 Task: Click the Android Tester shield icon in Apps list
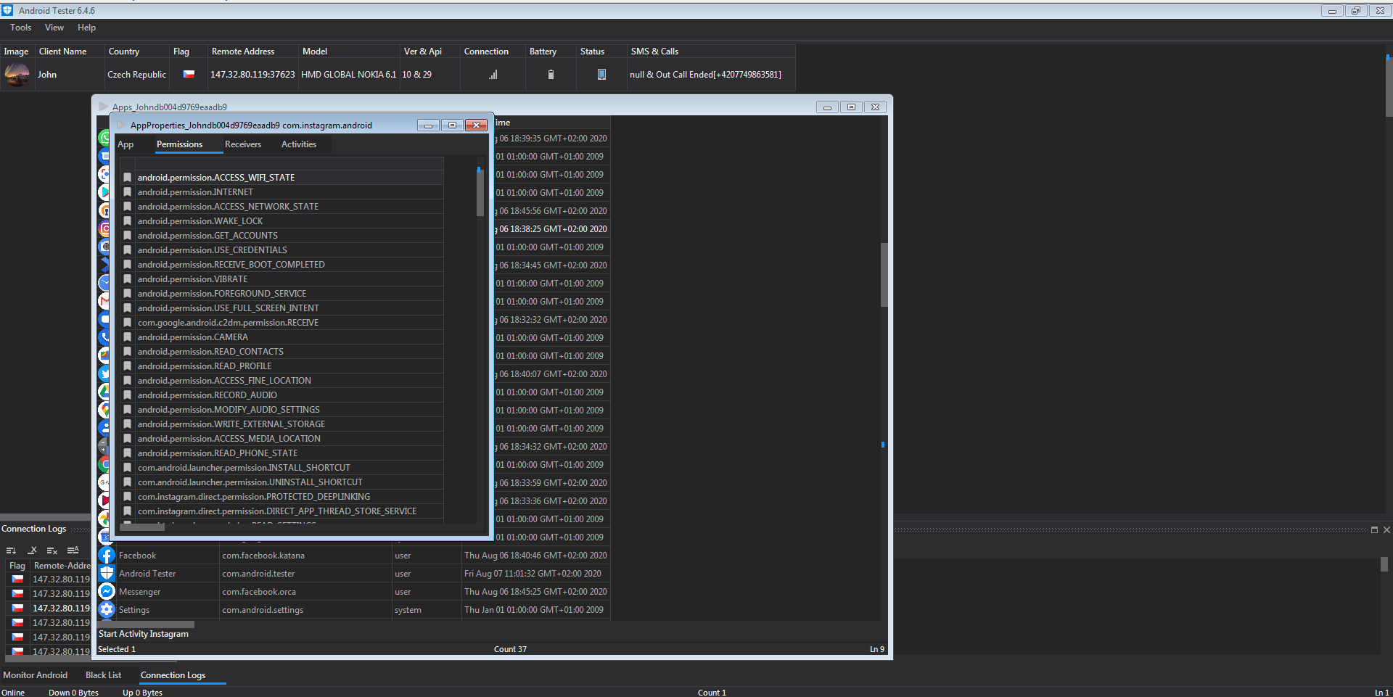[x=107, y=574]
